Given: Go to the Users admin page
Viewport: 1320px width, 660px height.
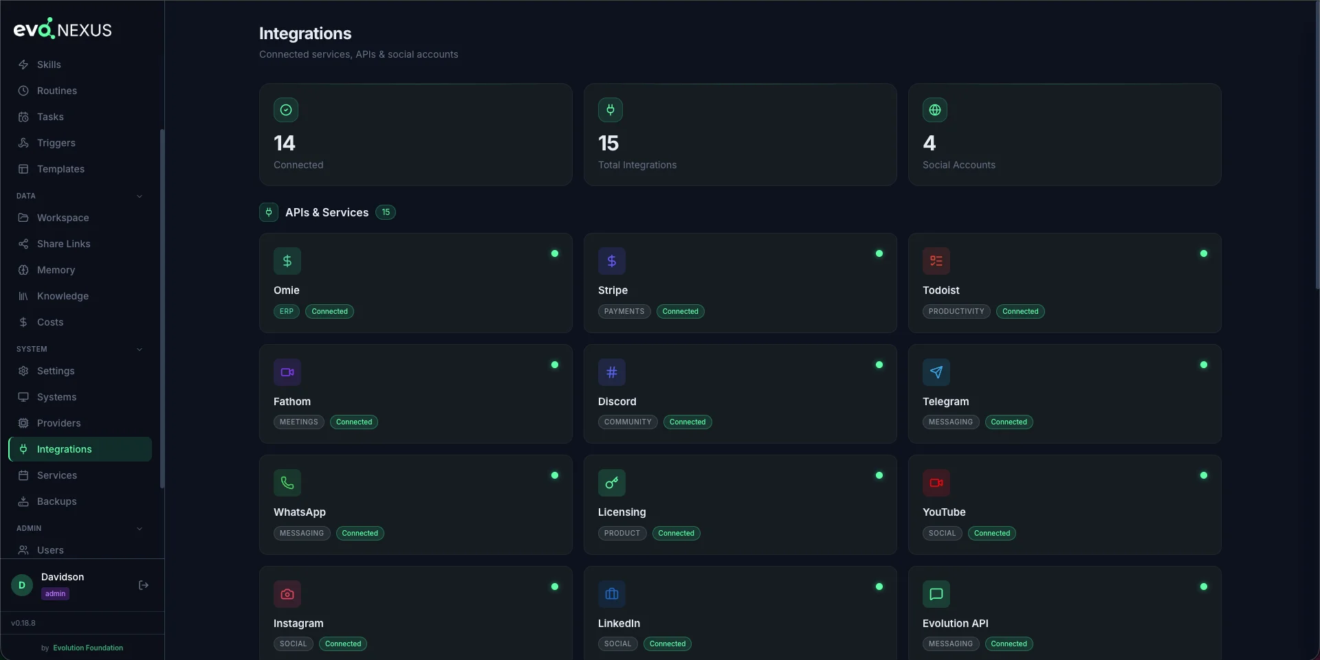Looking at the screenshot, I should point(80,550).
